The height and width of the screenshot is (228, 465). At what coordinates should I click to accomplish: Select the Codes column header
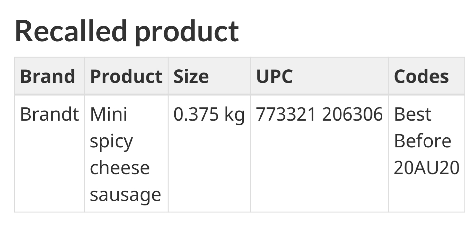[x=421, y=77]
